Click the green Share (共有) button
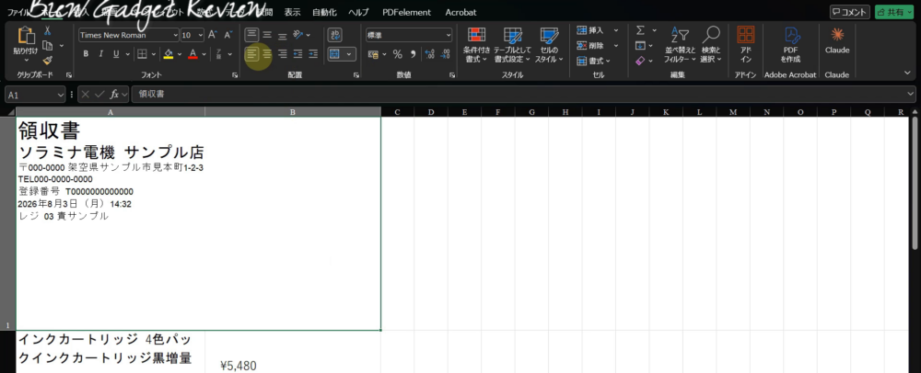Viewport: 921px width, 373px height. pos(894,12)
